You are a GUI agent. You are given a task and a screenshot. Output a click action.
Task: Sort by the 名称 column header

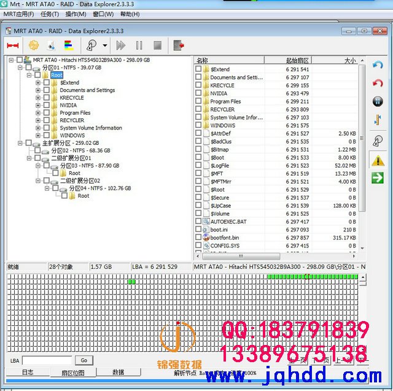point(229,60)
